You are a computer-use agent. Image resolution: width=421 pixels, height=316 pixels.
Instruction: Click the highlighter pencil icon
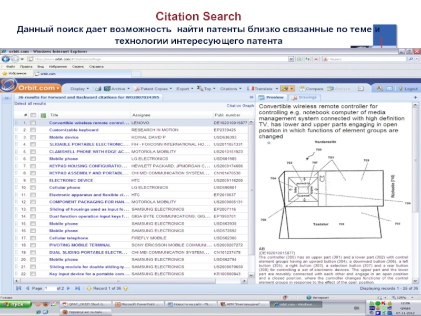click(x=285, y=88)
